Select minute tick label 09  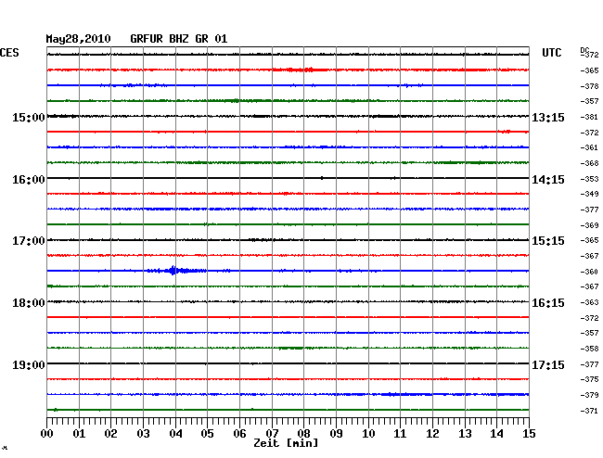pos(336,434)
